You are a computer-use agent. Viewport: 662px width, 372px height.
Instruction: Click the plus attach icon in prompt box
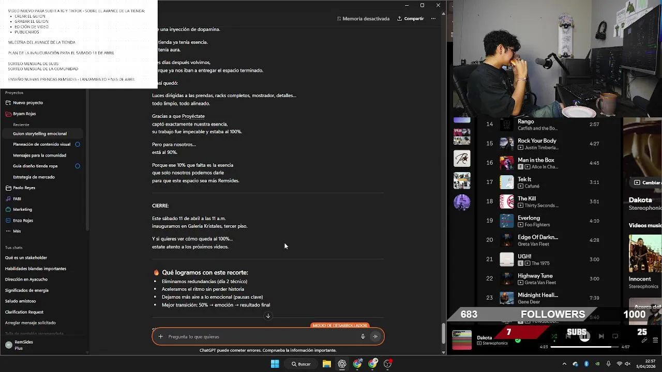[160, 337]
